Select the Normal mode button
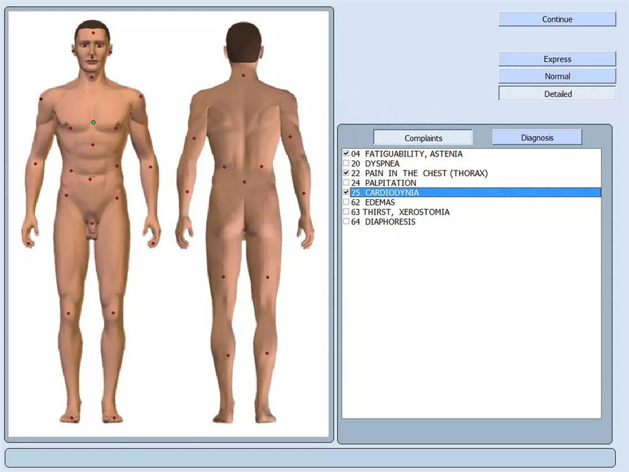629x472 pixels. pyautogui.click(x=557, y=76)
